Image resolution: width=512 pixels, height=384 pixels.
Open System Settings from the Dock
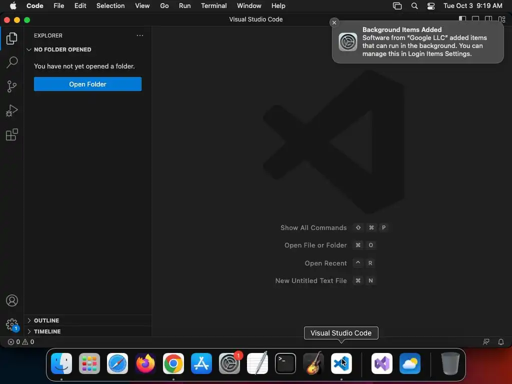click(x=229, y=363)
